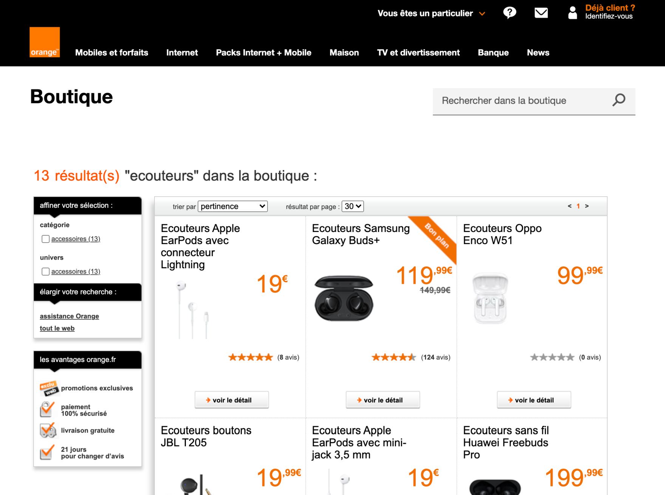Click 'voir le détail' for Oppo Enco W51
Image resolution: width=665 pixels, height=495 pixels.
(x=534, y=400)
